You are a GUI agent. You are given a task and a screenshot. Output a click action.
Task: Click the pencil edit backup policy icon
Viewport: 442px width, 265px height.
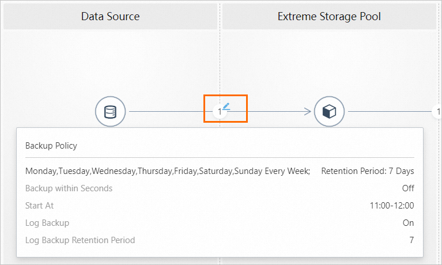[226, 106]
